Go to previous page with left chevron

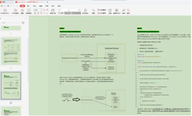click(x=59, y=10)
